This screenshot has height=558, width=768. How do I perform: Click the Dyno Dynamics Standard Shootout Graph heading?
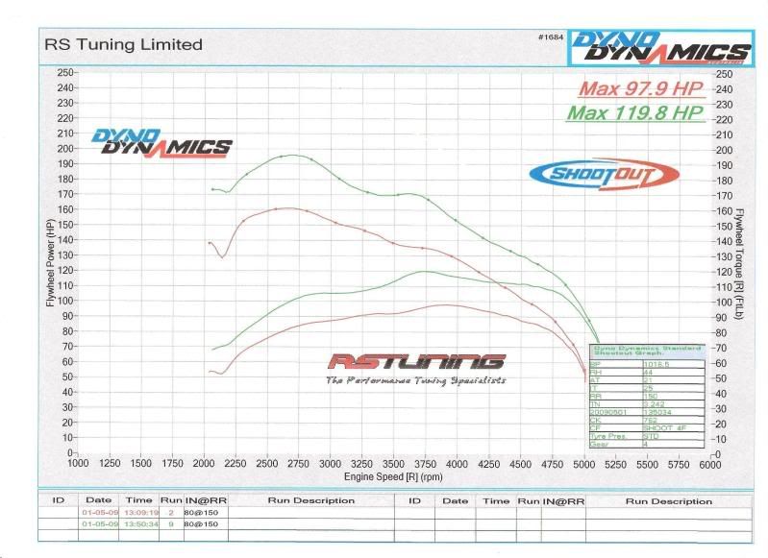pos(648,351)
